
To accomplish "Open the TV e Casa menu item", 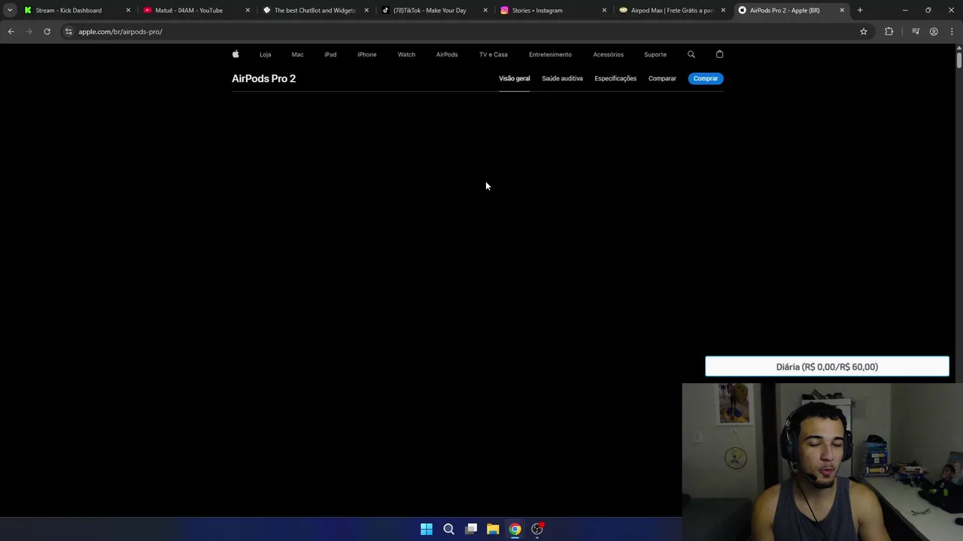I will 494,54.
